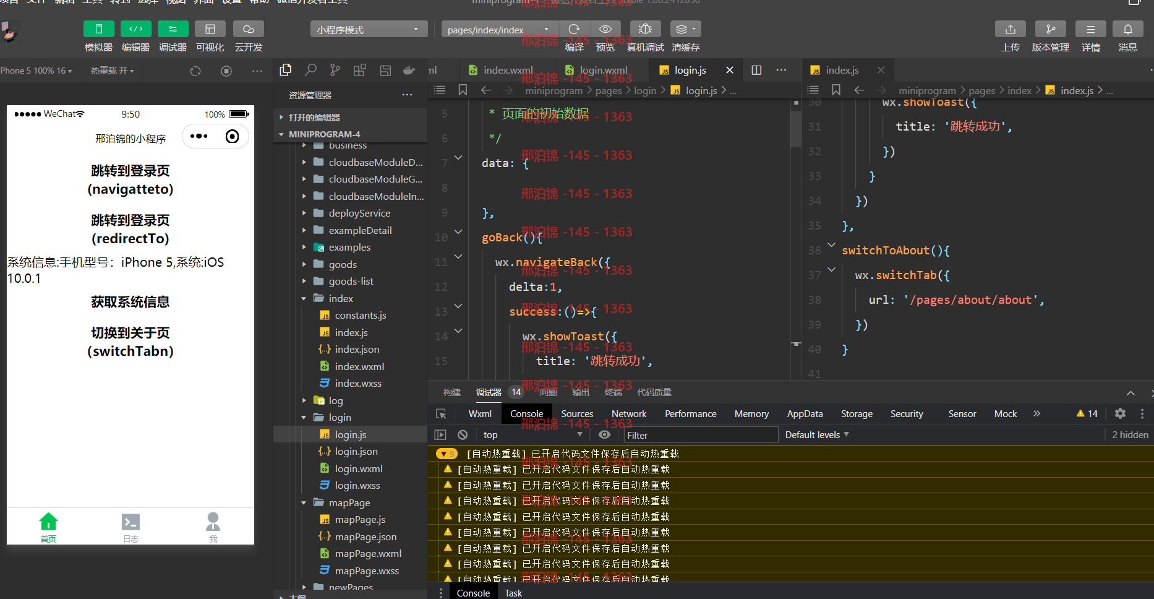Select the 我 profile tab in simulator
Image resolution: width=1154 pixels, height=599 pixels.
[213, 528]
